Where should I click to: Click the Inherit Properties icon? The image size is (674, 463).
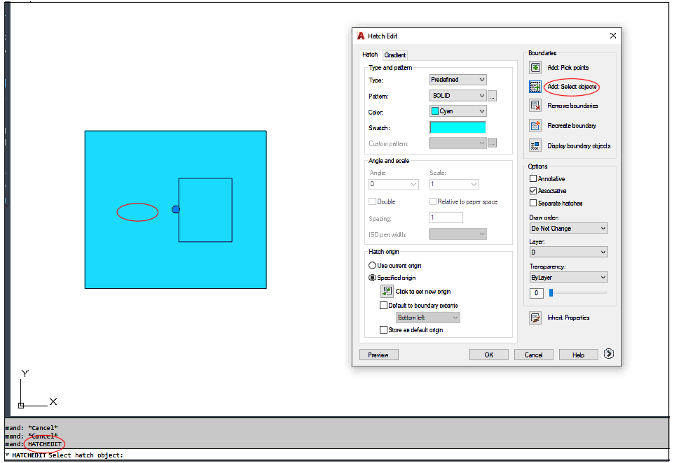535,318
